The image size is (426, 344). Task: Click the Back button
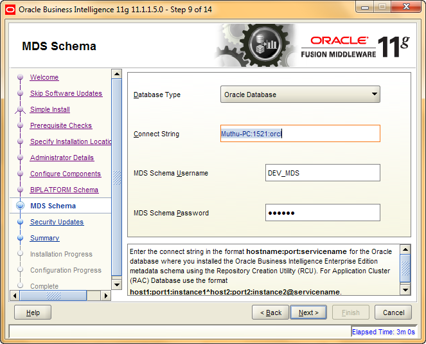point(271,312)
